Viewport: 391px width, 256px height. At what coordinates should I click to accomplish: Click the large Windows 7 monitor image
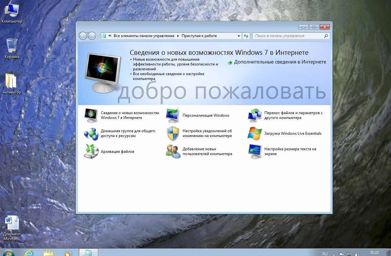(x=103, y=73)
